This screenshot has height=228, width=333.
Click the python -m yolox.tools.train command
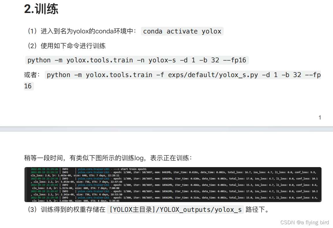(136, 60)
